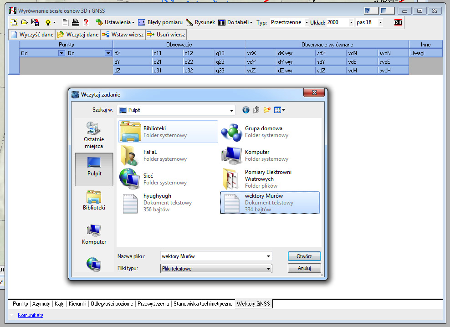Image resolution: width=450 pixels, height=327 pixels.
Task: Click the Uwagi column header
Action: pyautogui.click(x=425, y=53)
